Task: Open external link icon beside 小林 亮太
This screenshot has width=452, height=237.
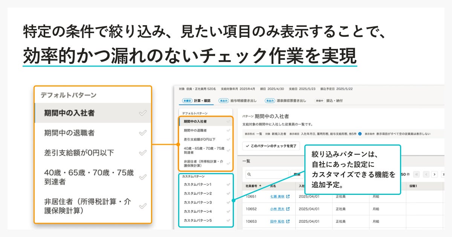Action: (x=288, y=209)
